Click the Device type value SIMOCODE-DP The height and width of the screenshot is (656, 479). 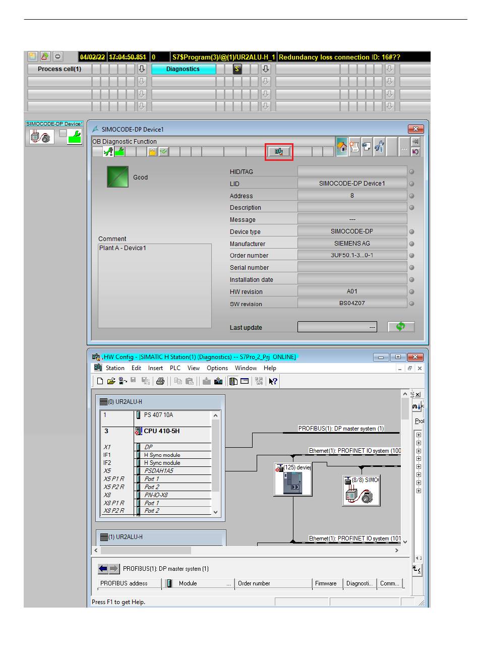pyautogui.click(x=352, y=231)
